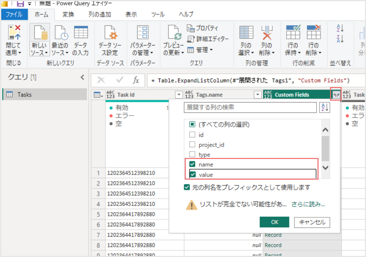Select row number 5 in the grid
The height and width of the screenshot is (257, 366).
click(x=98, y=214)
